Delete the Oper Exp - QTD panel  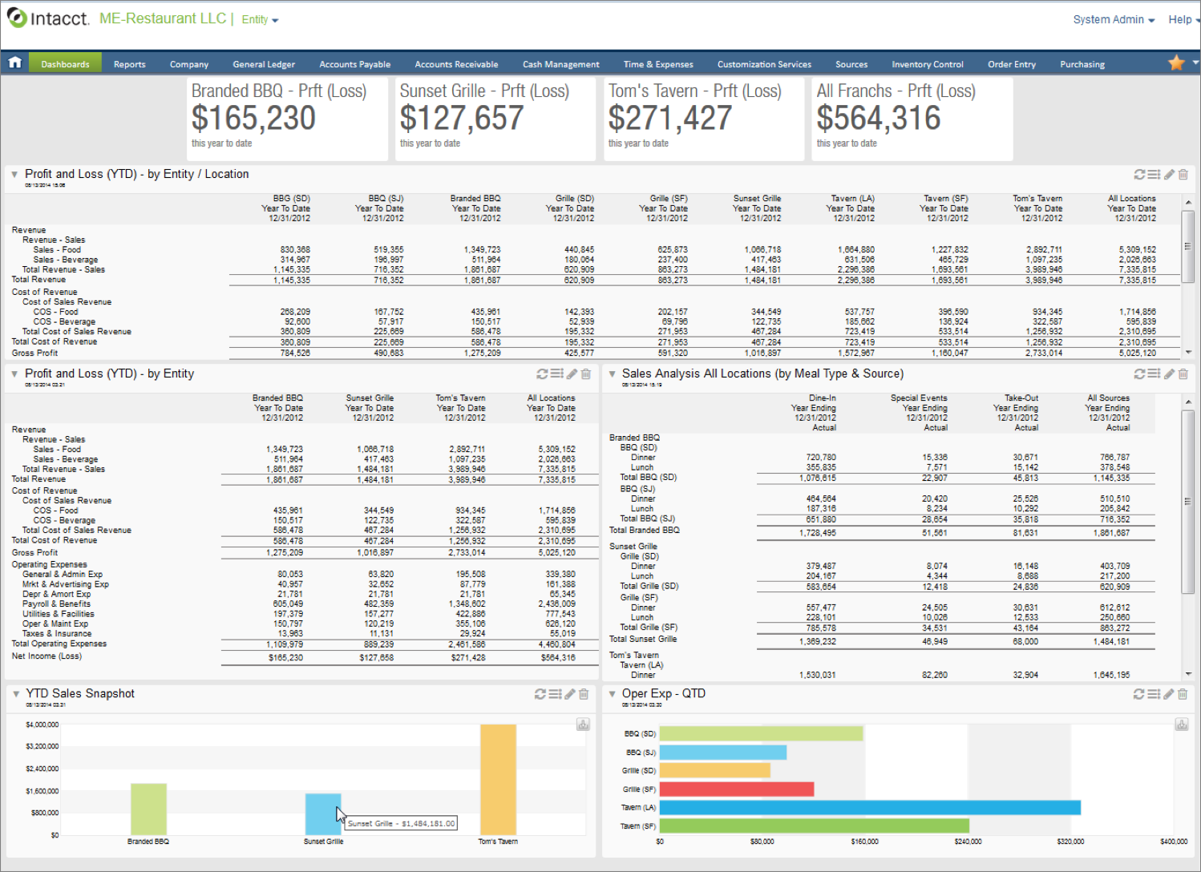[x=1183, y=694]
